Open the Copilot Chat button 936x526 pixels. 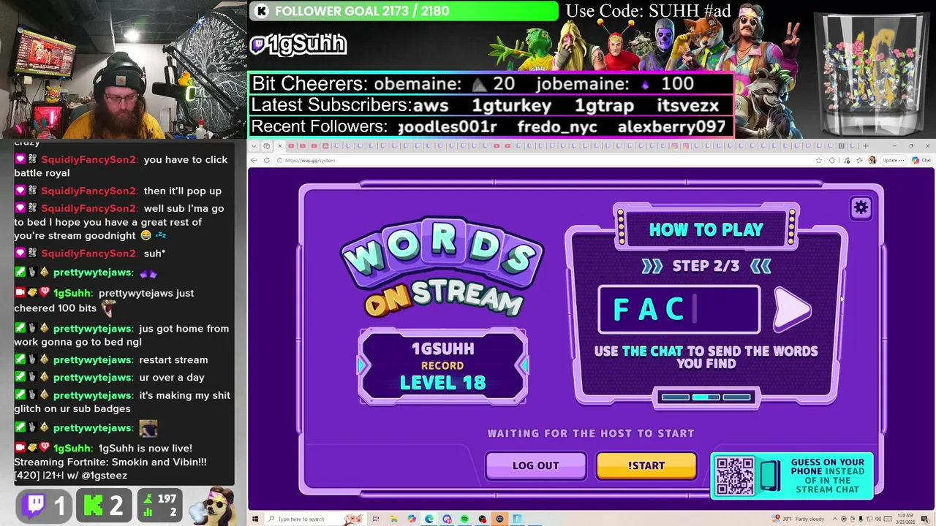click(x=921, y=160)
